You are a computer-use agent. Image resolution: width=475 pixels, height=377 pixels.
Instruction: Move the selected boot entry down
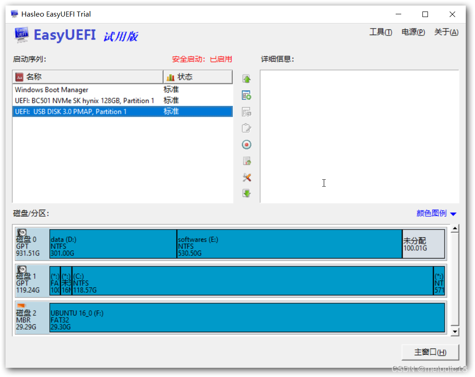tap(247, 193)
